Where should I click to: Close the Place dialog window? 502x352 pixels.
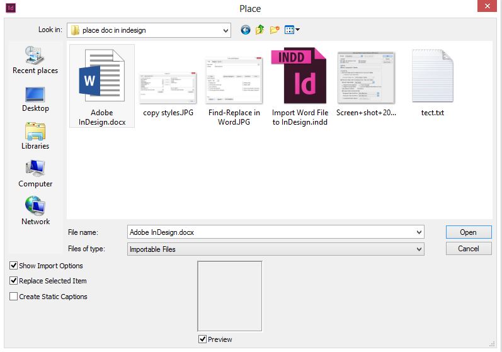(487, 6)
